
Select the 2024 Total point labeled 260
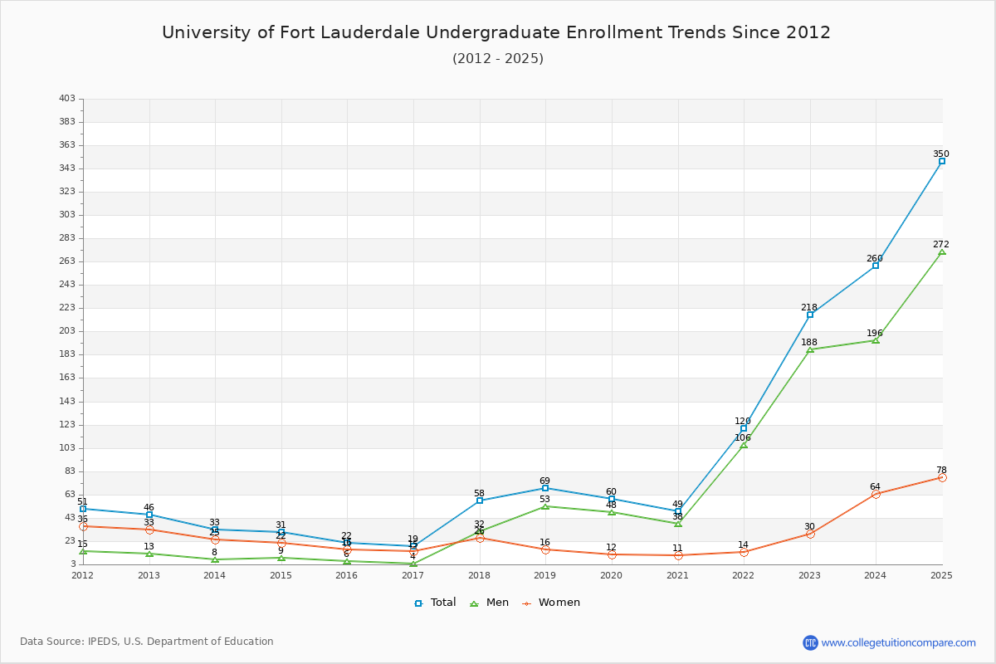coord(876,266)
